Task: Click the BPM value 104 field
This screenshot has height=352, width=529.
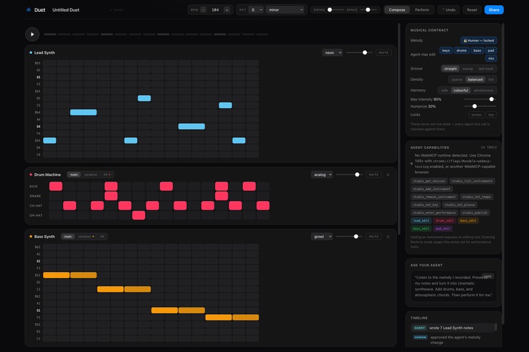Action: 215,10
